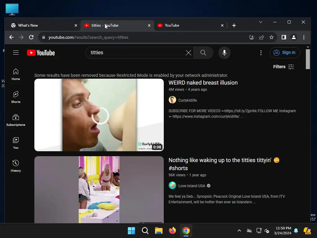Open Chrome three-dot menu
Screen dimensions: 317x238
click(x=304, y=37)
